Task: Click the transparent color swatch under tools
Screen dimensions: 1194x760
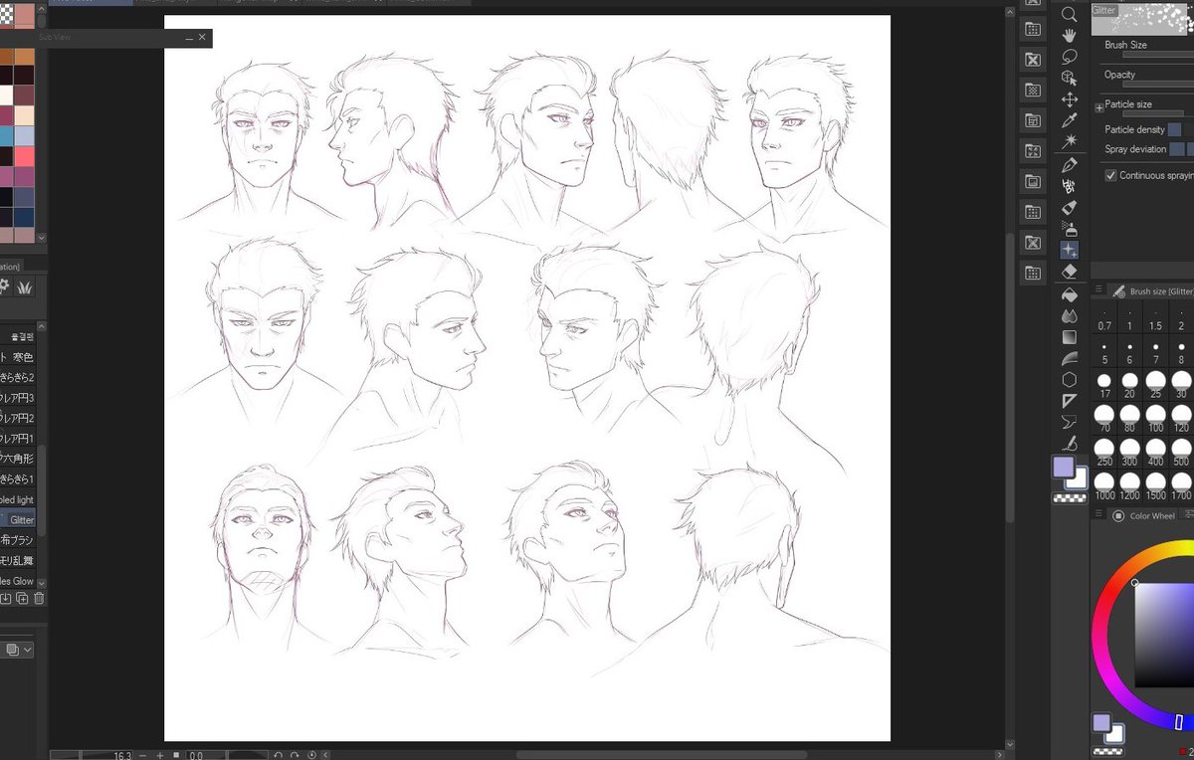Action: [1070, 497]
